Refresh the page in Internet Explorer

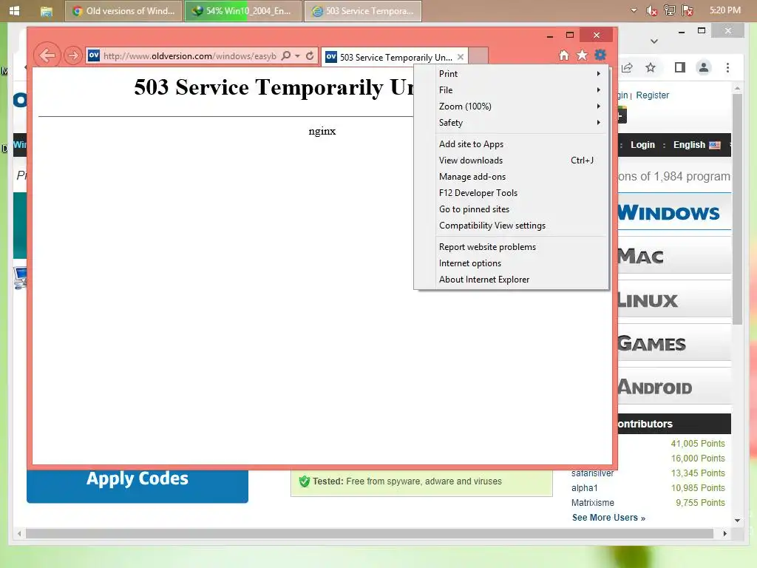(310, 55)
